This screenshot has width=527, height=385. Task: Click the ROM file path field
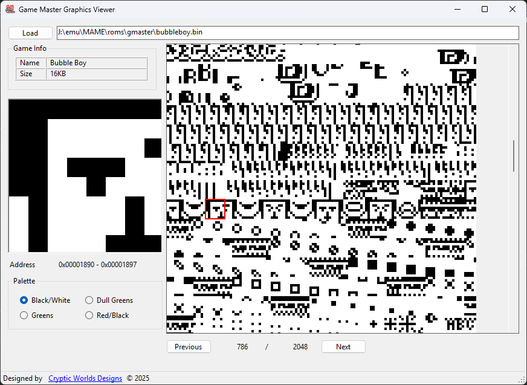pos(287,33)
